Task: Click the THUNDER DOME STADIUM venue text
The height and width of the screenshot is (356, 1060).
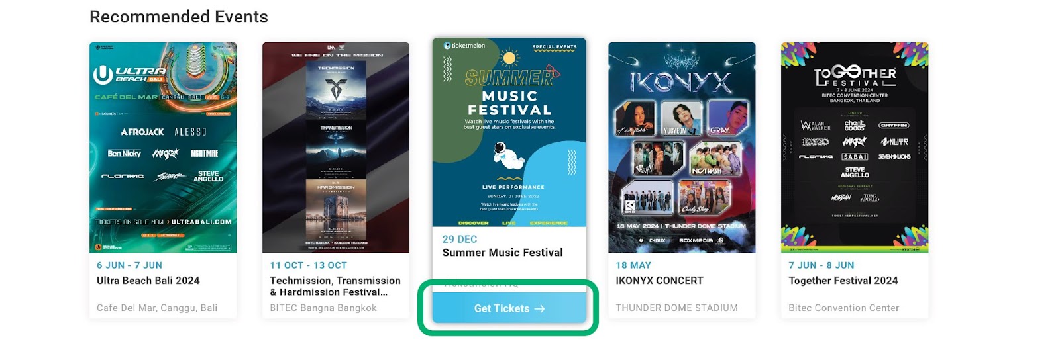Action: click(676, 308)
